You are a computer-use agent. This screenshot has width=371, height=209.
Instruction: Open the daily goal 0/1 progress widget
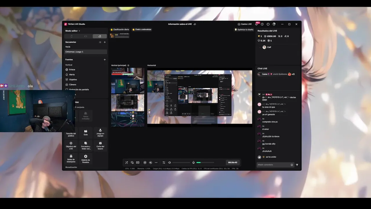pyautogui.click(x=119, y=35)
